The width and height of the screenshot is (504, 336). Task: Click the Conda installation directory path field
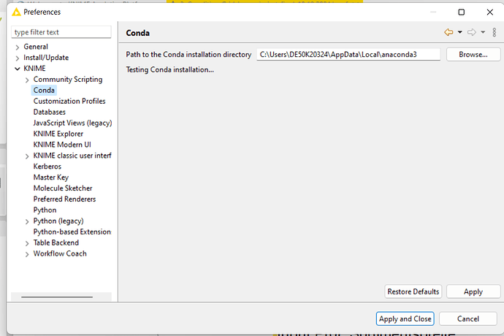click(348, 54)
